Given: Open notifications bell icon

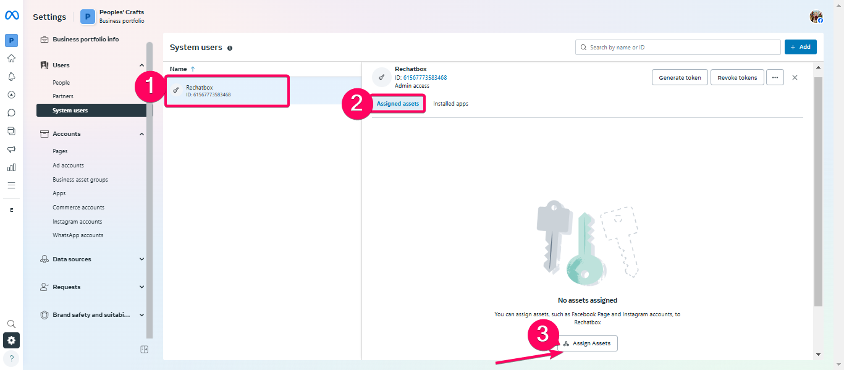Looking at the screenshot, I should (11, 77).
